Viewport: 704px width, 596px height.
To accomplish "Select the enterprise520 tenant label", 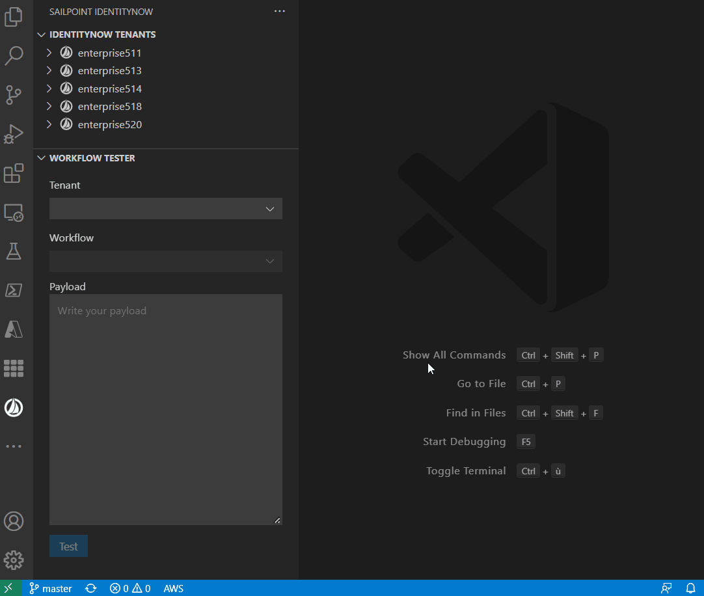I will [x=109, y=124].
